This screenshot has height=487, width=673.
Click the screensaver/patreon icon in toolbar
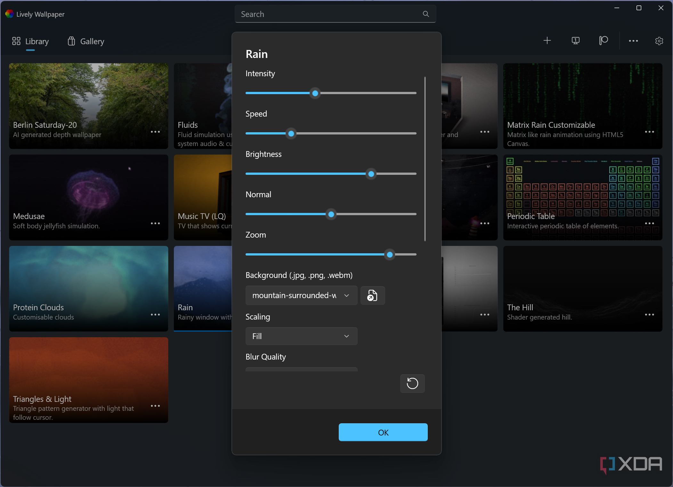pos(604,41)
